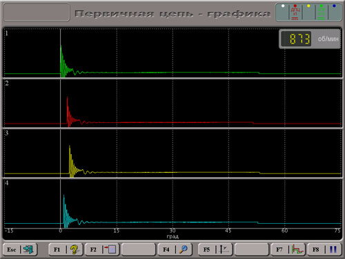
Task: Click the blank button left of F4
Action: pos(139,249)
